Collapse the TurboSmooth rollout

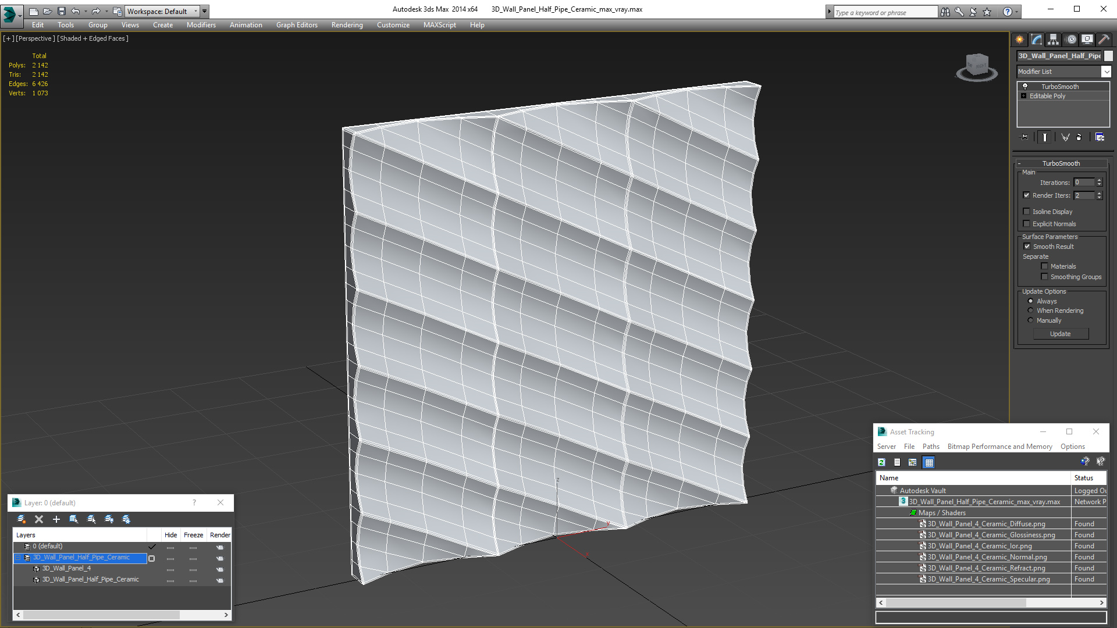1061,163
